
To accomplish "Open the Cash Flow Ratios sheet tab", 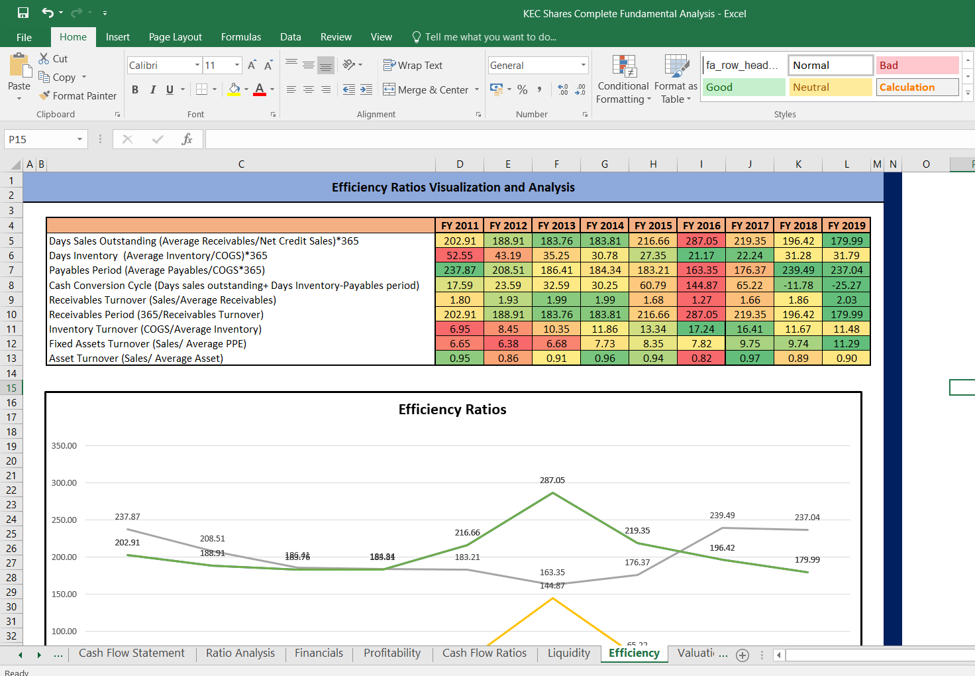I will coord(485,653).
